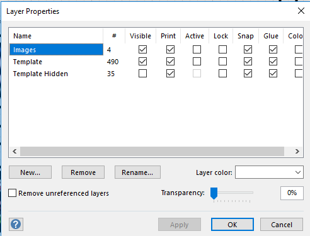Click the New... button

30,172
